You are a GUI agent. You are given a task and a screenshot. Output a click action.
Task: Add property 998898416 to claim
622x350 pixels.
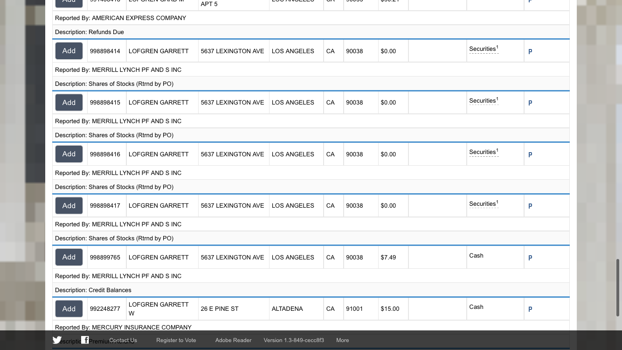coord(69,154)
